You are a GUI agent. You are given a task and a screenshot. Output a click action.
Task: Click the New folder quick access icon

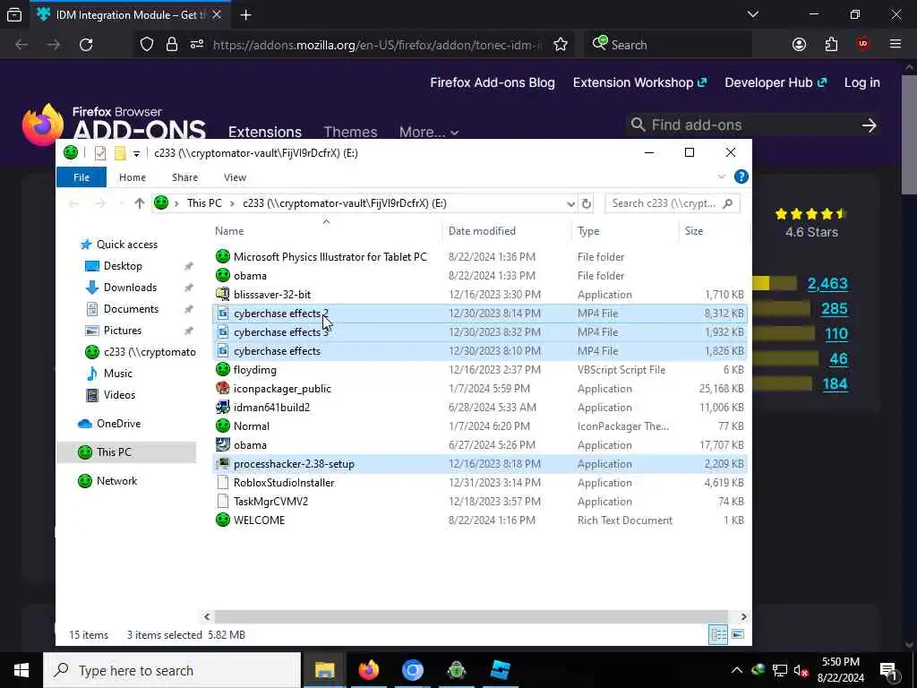coord(120,153)
